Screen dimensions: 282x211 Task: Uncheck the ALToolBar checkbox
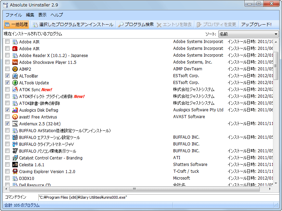8,76
